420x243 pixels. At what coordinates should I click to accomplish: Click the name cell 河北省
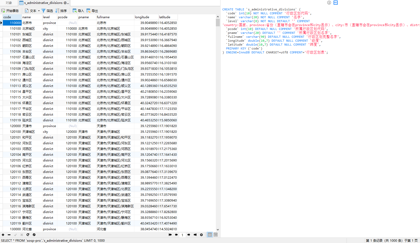pos(32,229)
